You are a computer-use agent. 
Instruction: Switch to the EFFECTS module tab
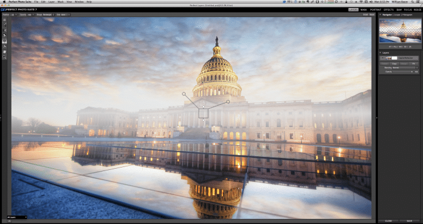(x=389, y=10)
